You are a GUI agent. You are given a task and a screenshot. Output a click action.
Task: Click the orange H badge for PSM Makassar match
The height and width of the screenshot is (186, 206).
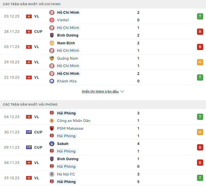point(200,132)
